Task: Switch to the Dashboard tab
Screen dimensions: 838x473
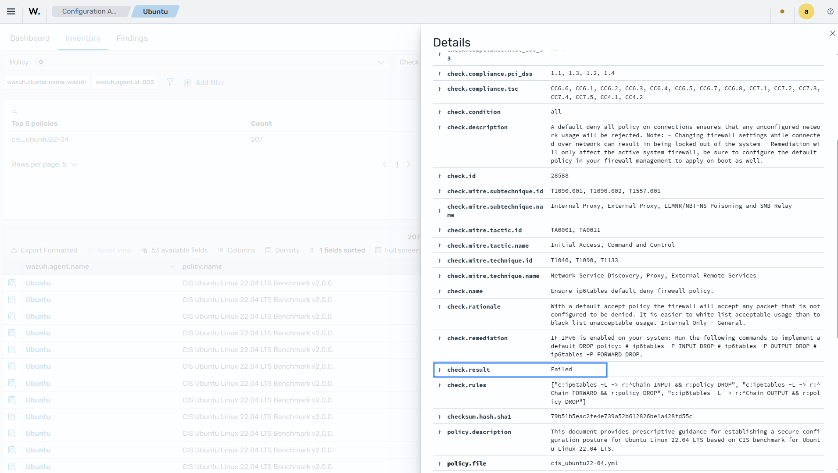Action: coord(30,38)
